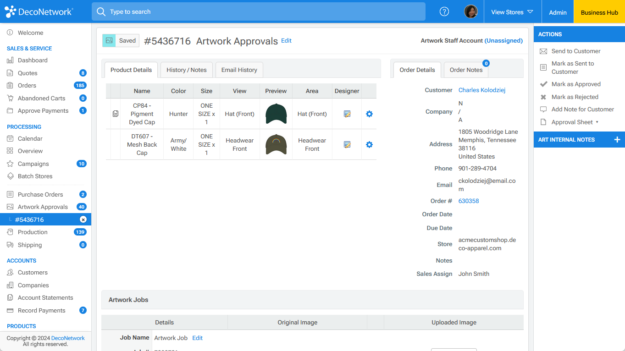Open the View Stores dropdown

click(512, 12)
